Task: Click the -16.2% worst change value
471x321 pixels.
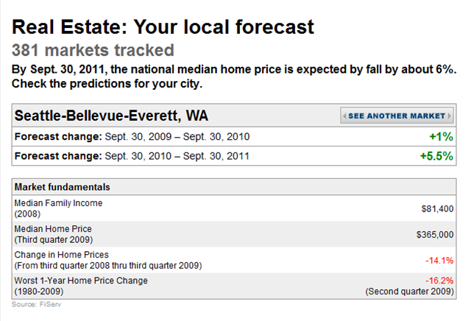Action: tap(439, 281)
